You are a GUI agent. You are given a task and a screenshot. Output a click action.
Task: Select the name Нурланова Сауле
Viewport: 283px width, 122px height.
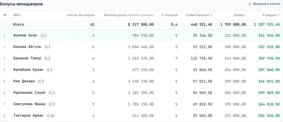point(29,93)
